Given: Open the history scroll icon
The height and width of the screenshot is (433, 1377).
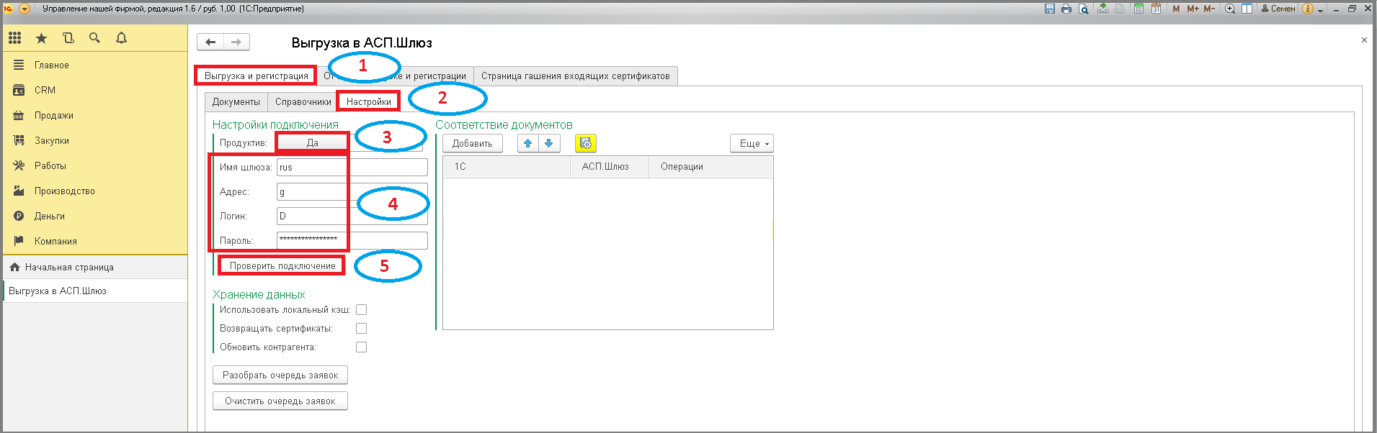Looking at the screenshot, I should tap(68, 38).
